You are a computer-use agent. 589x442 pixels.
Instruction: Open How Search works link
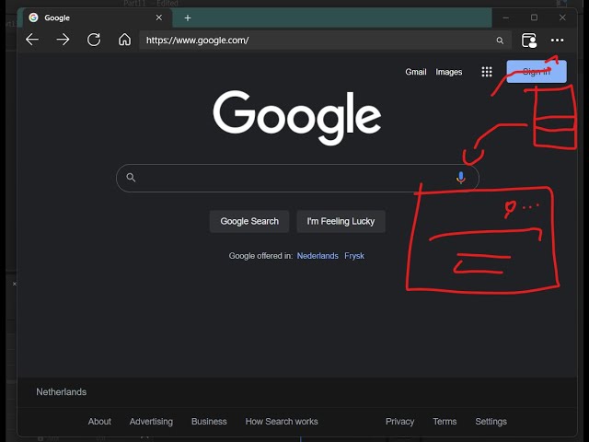click(x=282, y=422)
